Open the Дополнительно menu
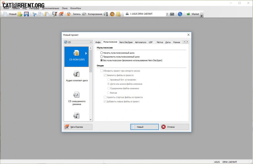The image size is (253, 164). (x=51, y=8)
